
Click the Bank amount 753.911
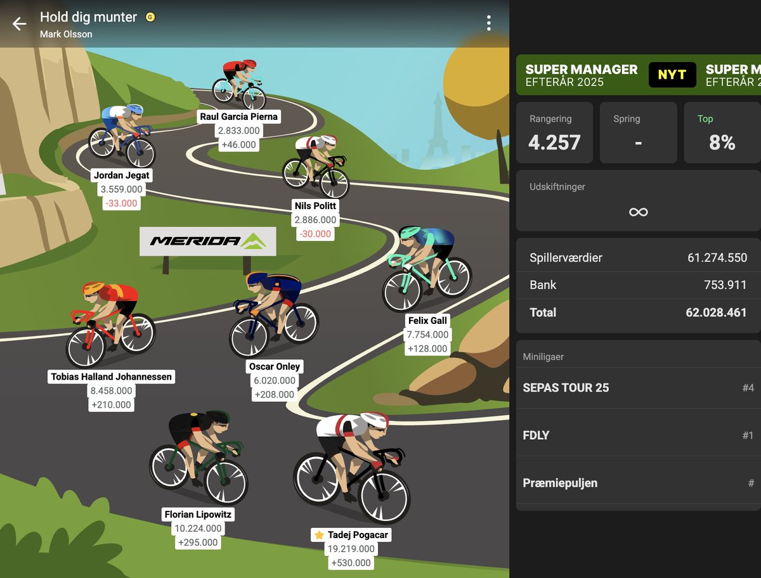point(727,285)
